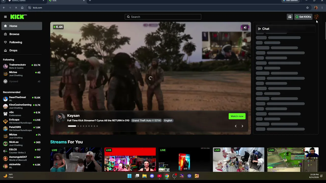Click the Ask Gemini button
The image size is (326, 183).
pos(290,1)
